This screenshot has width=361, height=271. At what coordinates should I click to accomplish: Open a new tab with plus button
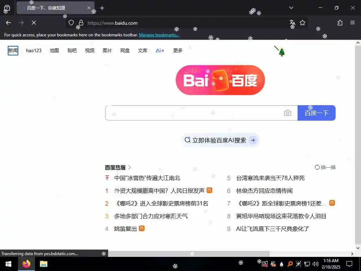102,8
